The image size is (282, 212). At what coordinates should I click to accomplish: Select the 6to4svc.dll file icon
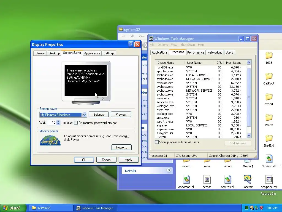click(269, 159)
